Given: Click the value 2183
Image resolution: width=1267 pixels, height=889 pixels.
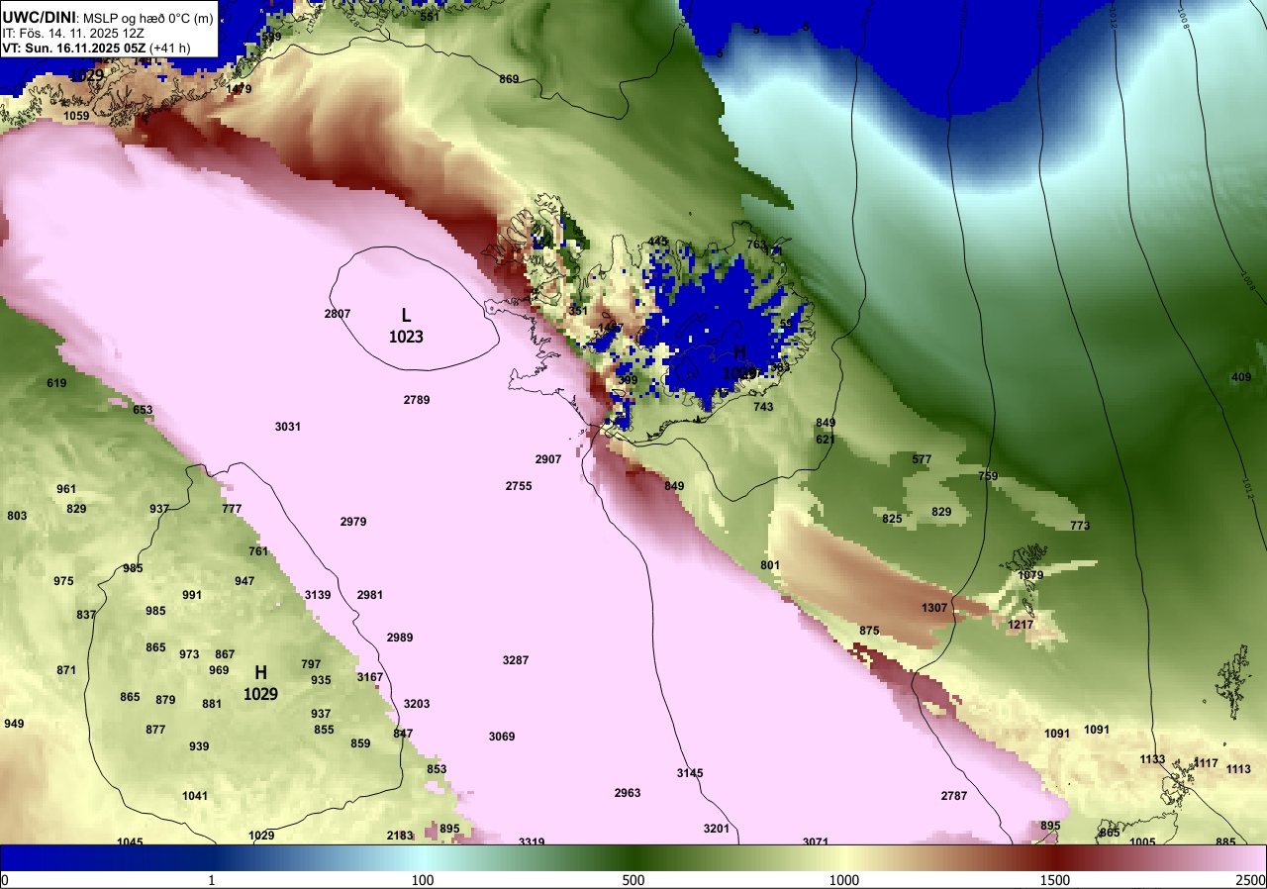Looking at the screenshot, I should pos(400,836).
